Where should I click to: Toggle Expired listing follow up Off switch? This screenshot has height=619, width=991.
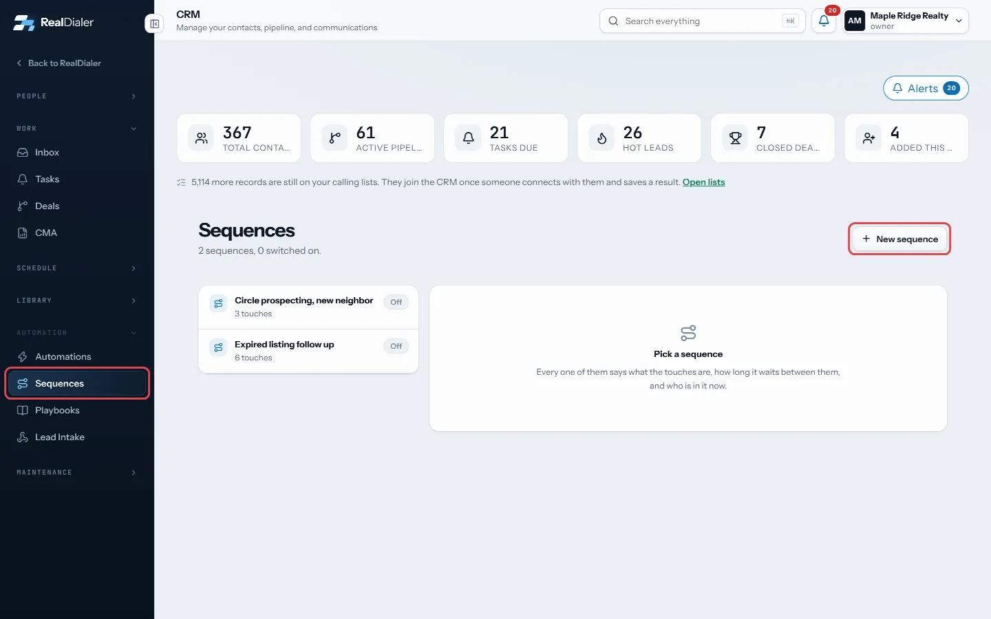(396, 346)
